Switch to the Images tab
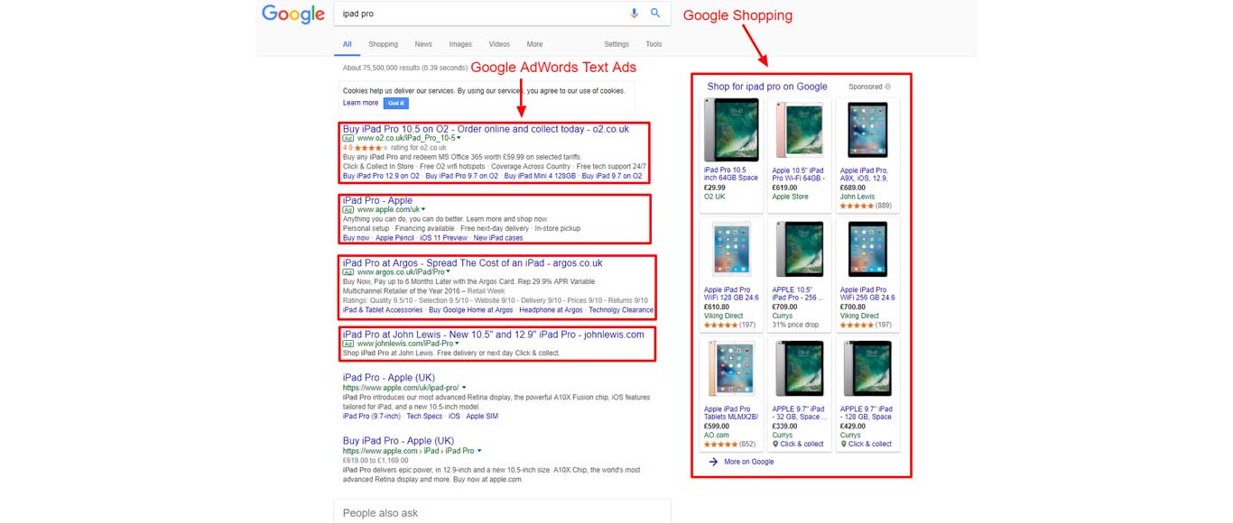 [x=460, y=43]
